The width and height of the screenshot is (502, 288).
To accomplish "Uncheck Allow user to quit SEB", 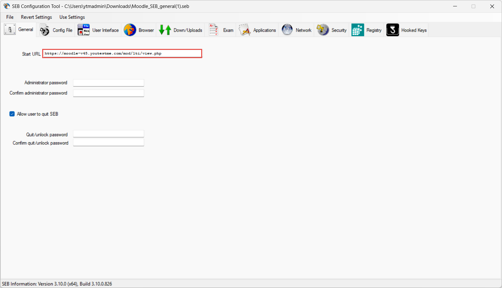I will coord(12,114).
